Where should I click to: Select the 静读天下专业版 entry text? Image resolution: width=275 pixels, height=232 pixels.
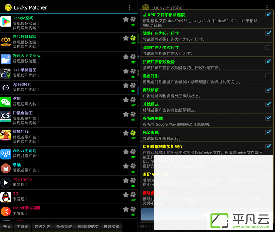coord(27,55)
